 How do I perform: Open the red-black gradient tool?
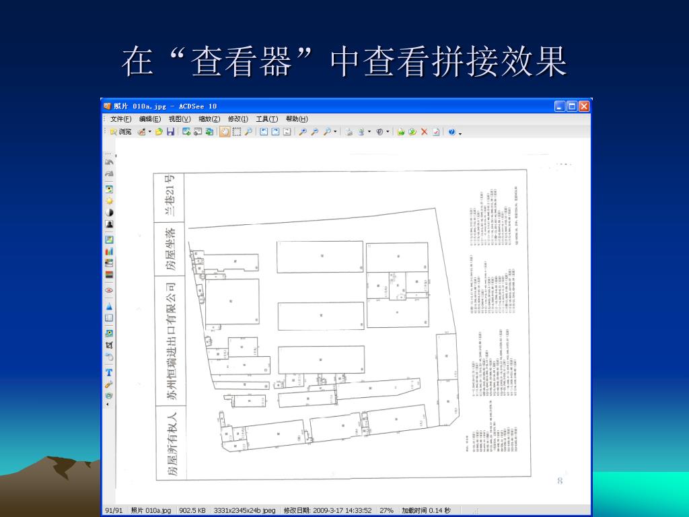[109, 275]
